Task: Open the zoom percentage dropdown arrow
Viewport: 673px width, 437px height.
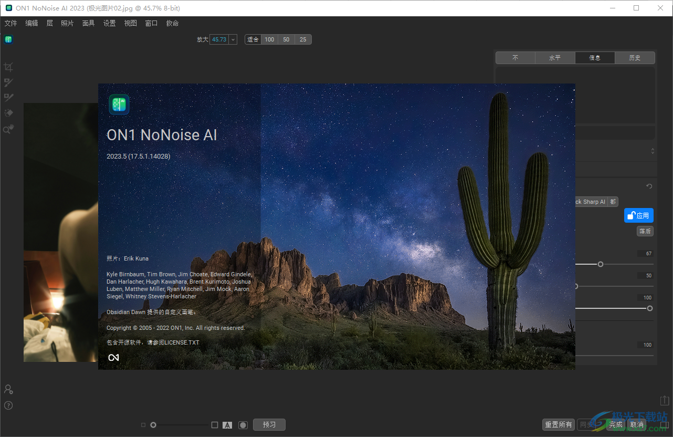Action: click(x=233, y=39)
